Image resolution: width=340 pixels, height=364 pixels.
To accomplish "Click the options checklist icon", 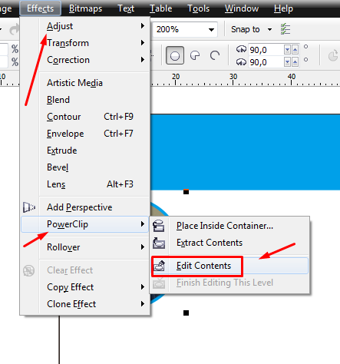I will (286, 29).
